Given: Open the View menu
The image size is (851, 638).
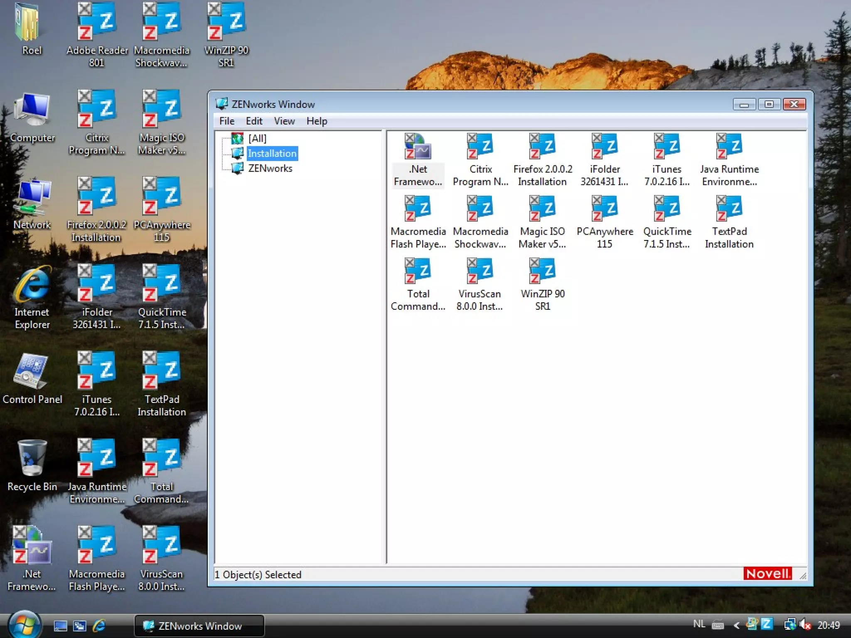Looking at the screenshot, I should (284, 121).
